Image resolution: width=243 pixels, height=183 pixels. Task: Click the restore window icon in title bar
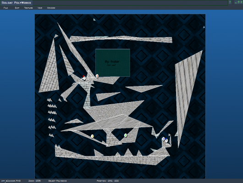tap(238, 2)
